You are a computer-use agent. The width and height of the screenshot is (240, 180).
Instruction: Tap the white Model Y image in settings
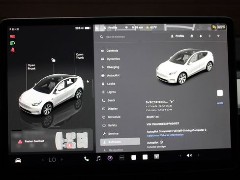[x=185, y=66]
